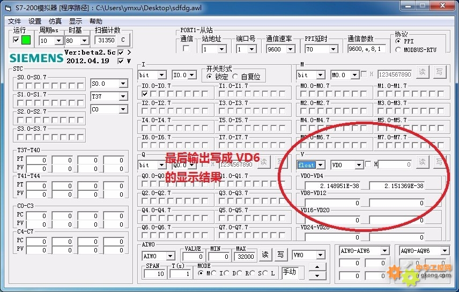Image resolution: width=459 pixels, height=292 pixels.
Task: Click the green run status indicator
Action: click(26, 40)
